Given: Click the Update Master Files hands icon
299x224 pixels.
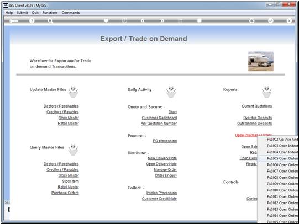Looking at the screenshot, I should pyautogui.click(x=73, y=92).
